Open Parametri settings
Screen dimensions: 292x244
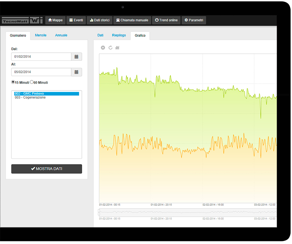pyautogui.click(x=194, y=20)
